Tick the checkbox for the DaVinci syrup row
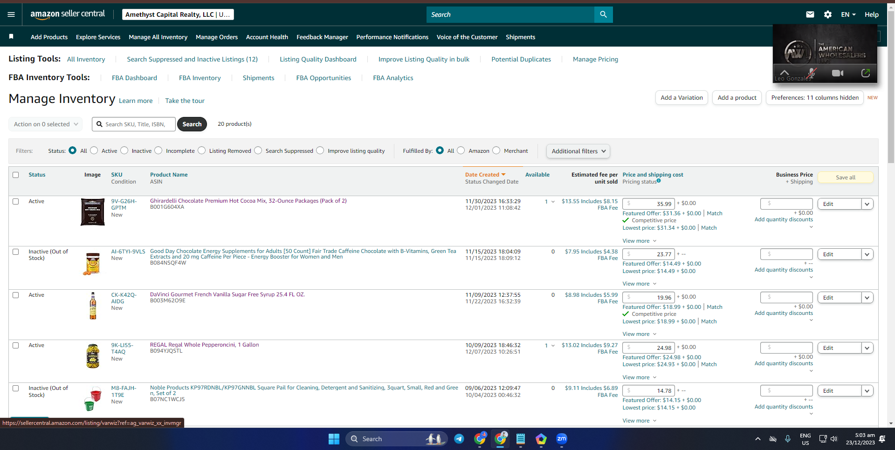 point(16,295)
